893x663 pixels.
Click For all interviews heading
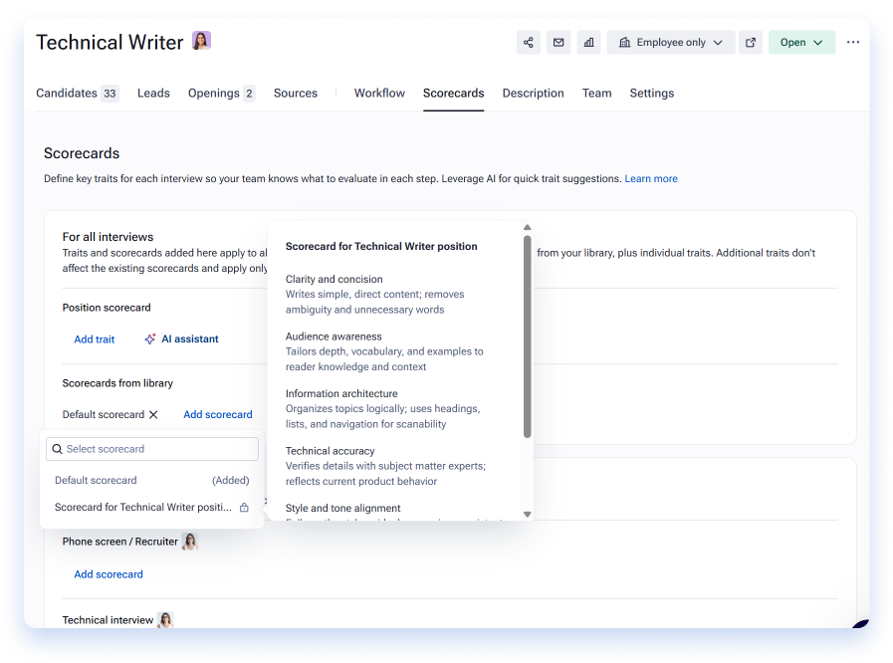click(x=108, y=237)
